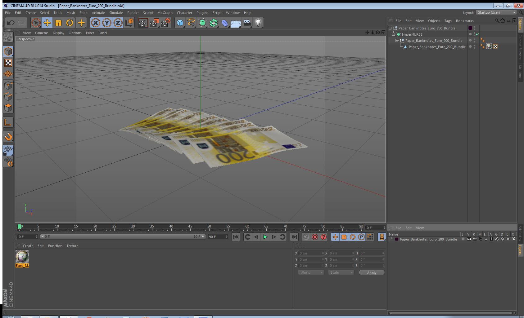Open the viewport Cameras menu
This screenshot has width=524, height=318.
pos(42,33)
